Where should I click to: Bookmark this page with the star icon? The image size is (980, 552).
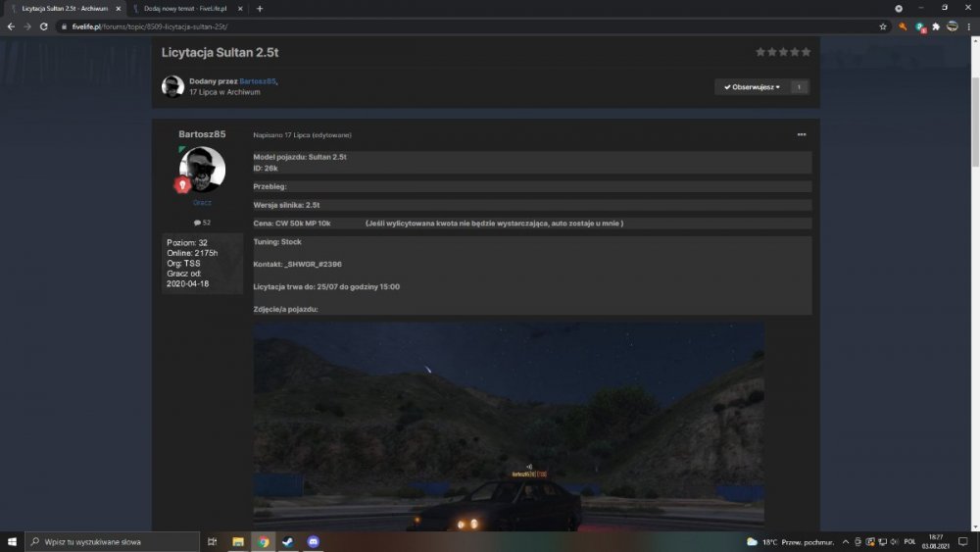pyautogui.click(x=883, y=26)
